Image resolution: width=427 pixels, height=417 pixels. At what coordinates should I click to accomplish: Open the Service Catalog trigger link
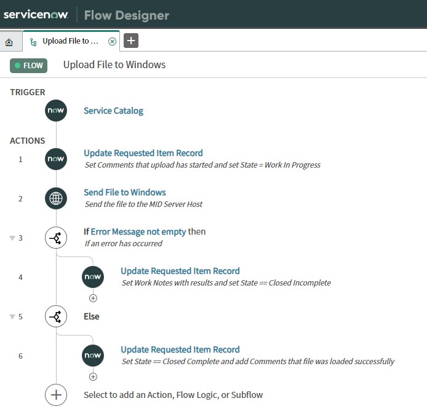point(114,111)
